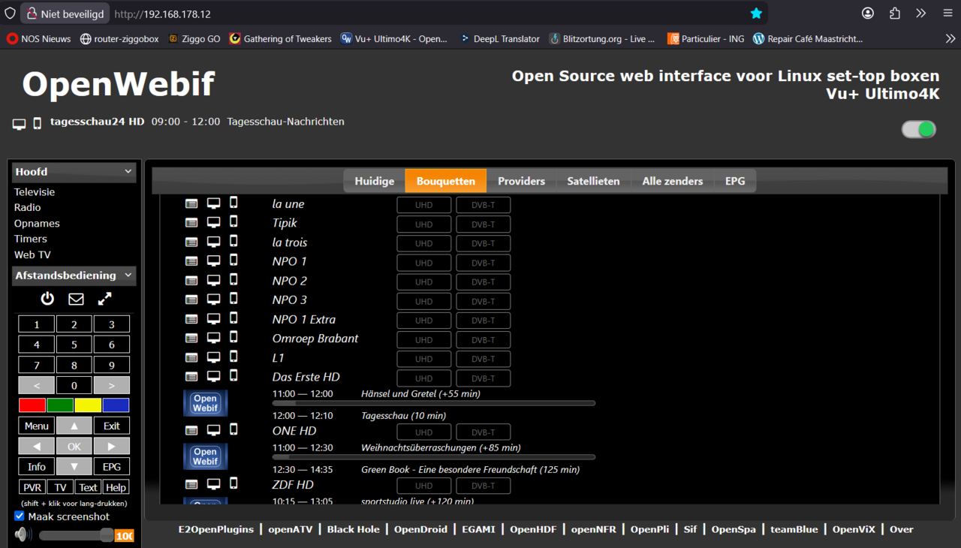Switch to the Satellieten tab
961x548 pixels.
[x=592, y=180]
